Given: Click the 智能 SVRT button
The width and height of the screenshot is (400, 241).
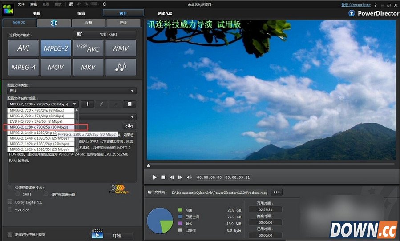Looking at the screenshot, I should (x=104, y=34).
